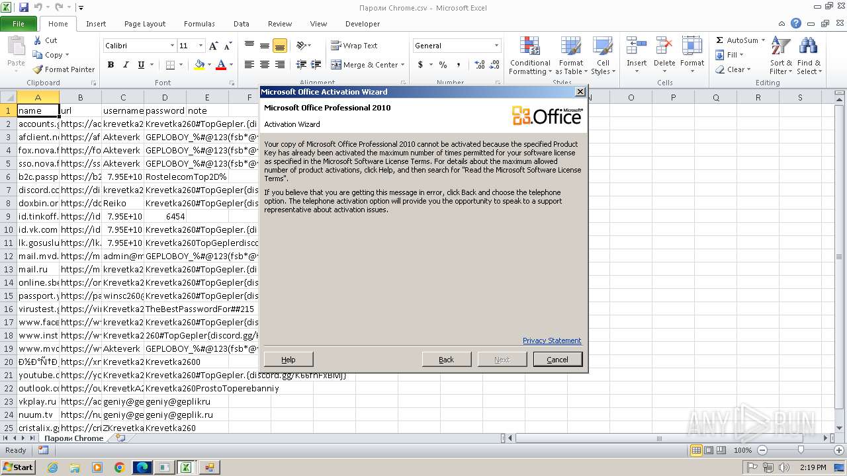Switch to the Formulas tab
847x476 pixels.
[x=199, y=24]
